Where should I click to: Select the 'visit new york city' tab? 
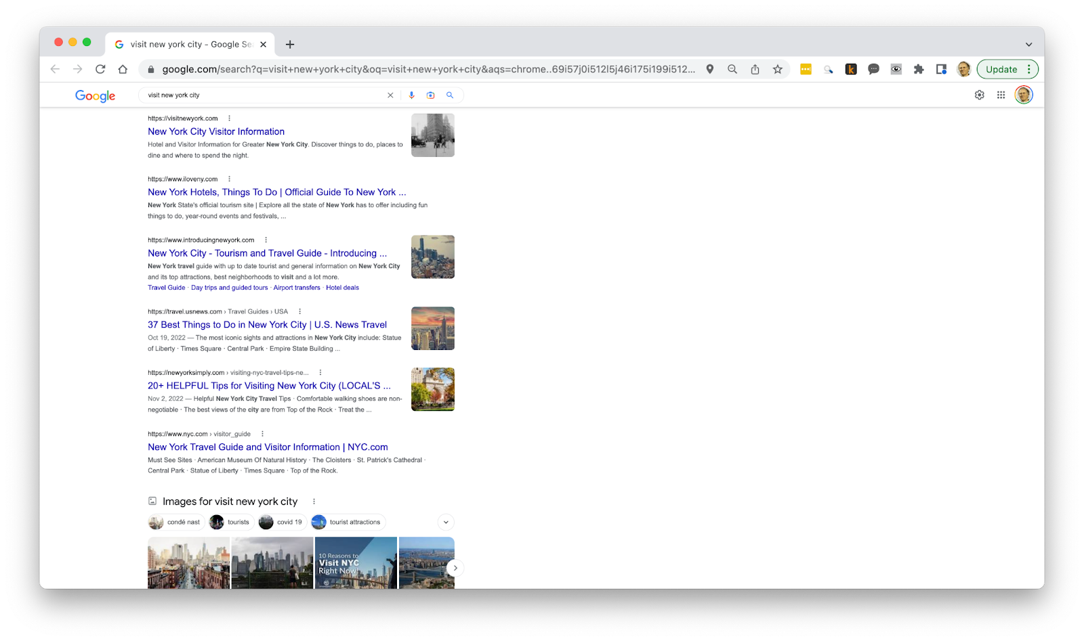click(190, 45)
